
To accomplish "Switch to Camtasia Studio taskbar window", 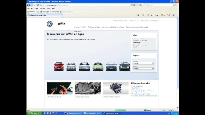I will 92,113.
